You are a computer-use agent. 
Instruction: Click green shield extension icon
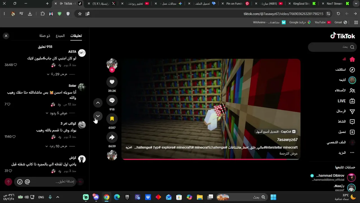click(59, 14)
